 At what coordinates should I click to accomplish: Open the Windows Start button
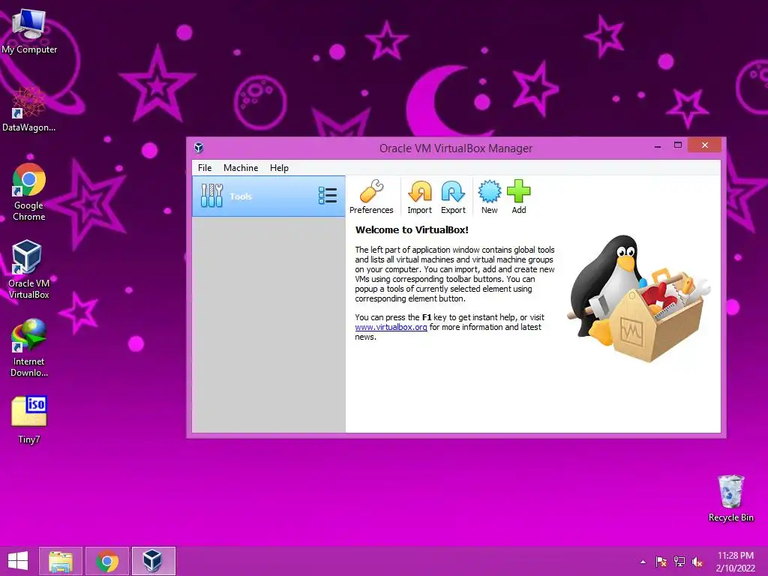click(x=18, y=561)
